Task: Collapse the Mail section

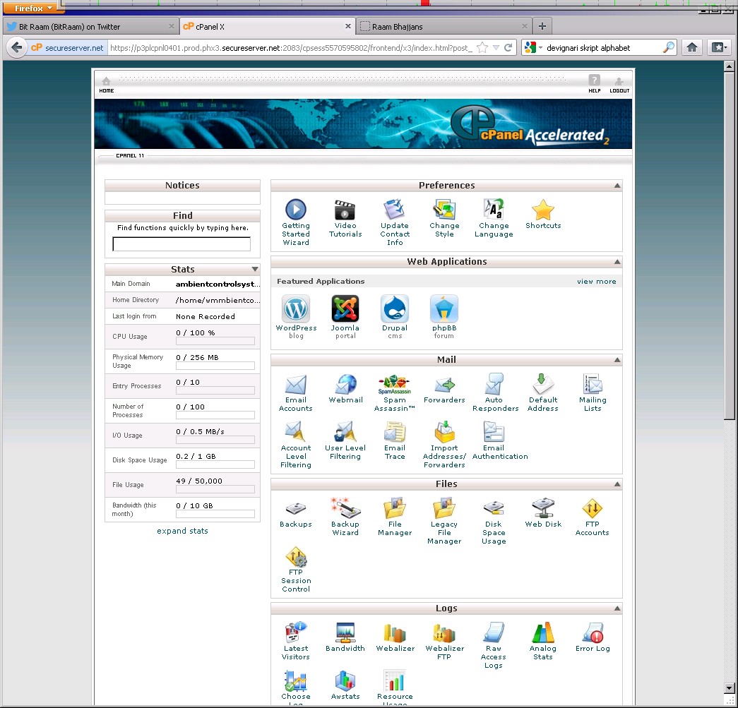Action: [x=617, y=360]
